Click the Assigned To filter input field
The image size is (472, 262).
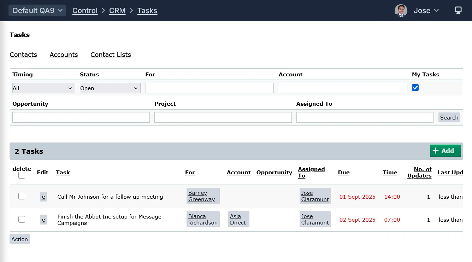365,117
